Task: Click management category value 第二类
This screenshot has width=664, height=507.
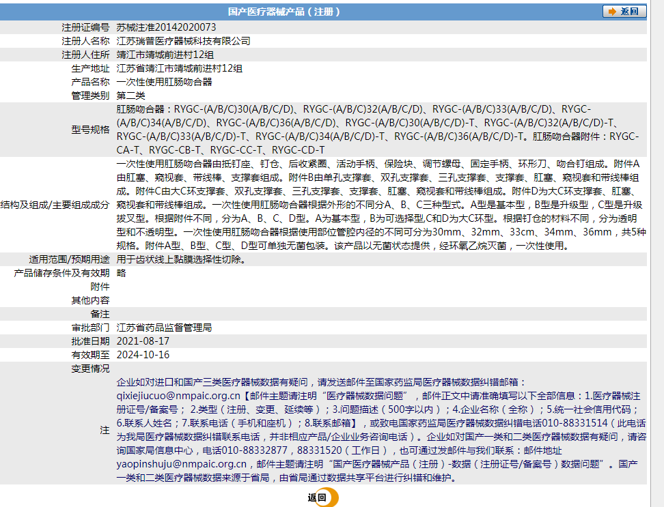Action: coord(131,96)
